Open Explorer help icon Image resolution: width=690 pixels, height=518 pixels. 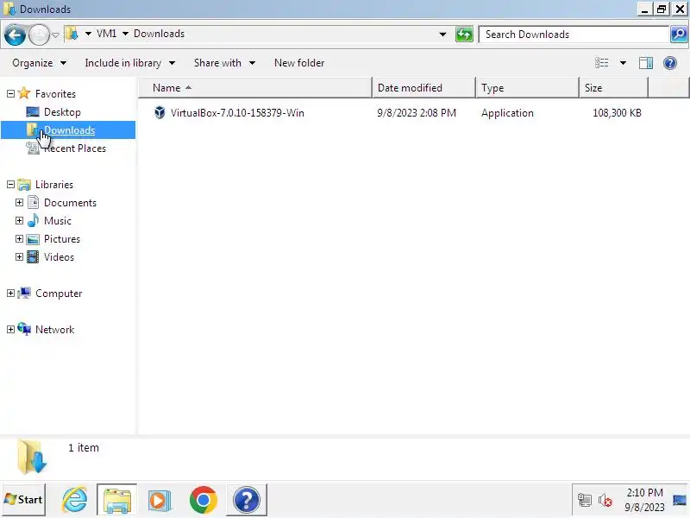[670, 63]
